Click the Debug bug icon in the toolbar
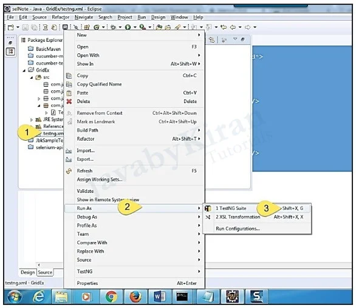This screenshot has width=356, height=308. (113, 27)
